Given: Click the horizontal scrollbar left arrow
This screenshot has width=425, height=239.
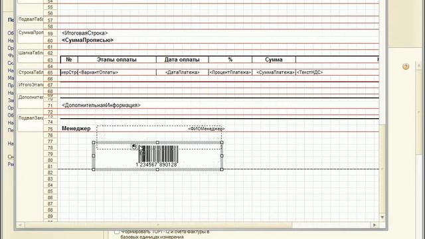Looking at the screenshot, I should [20, 225].
